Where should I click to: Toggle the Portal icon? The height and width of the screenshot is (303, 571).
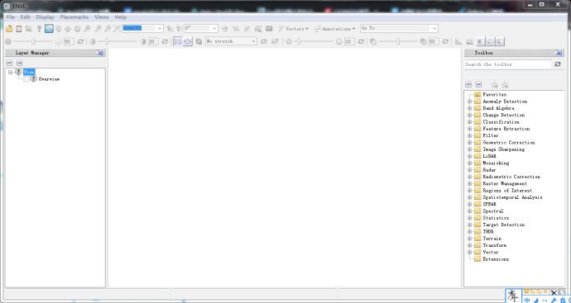coord(470,42)
